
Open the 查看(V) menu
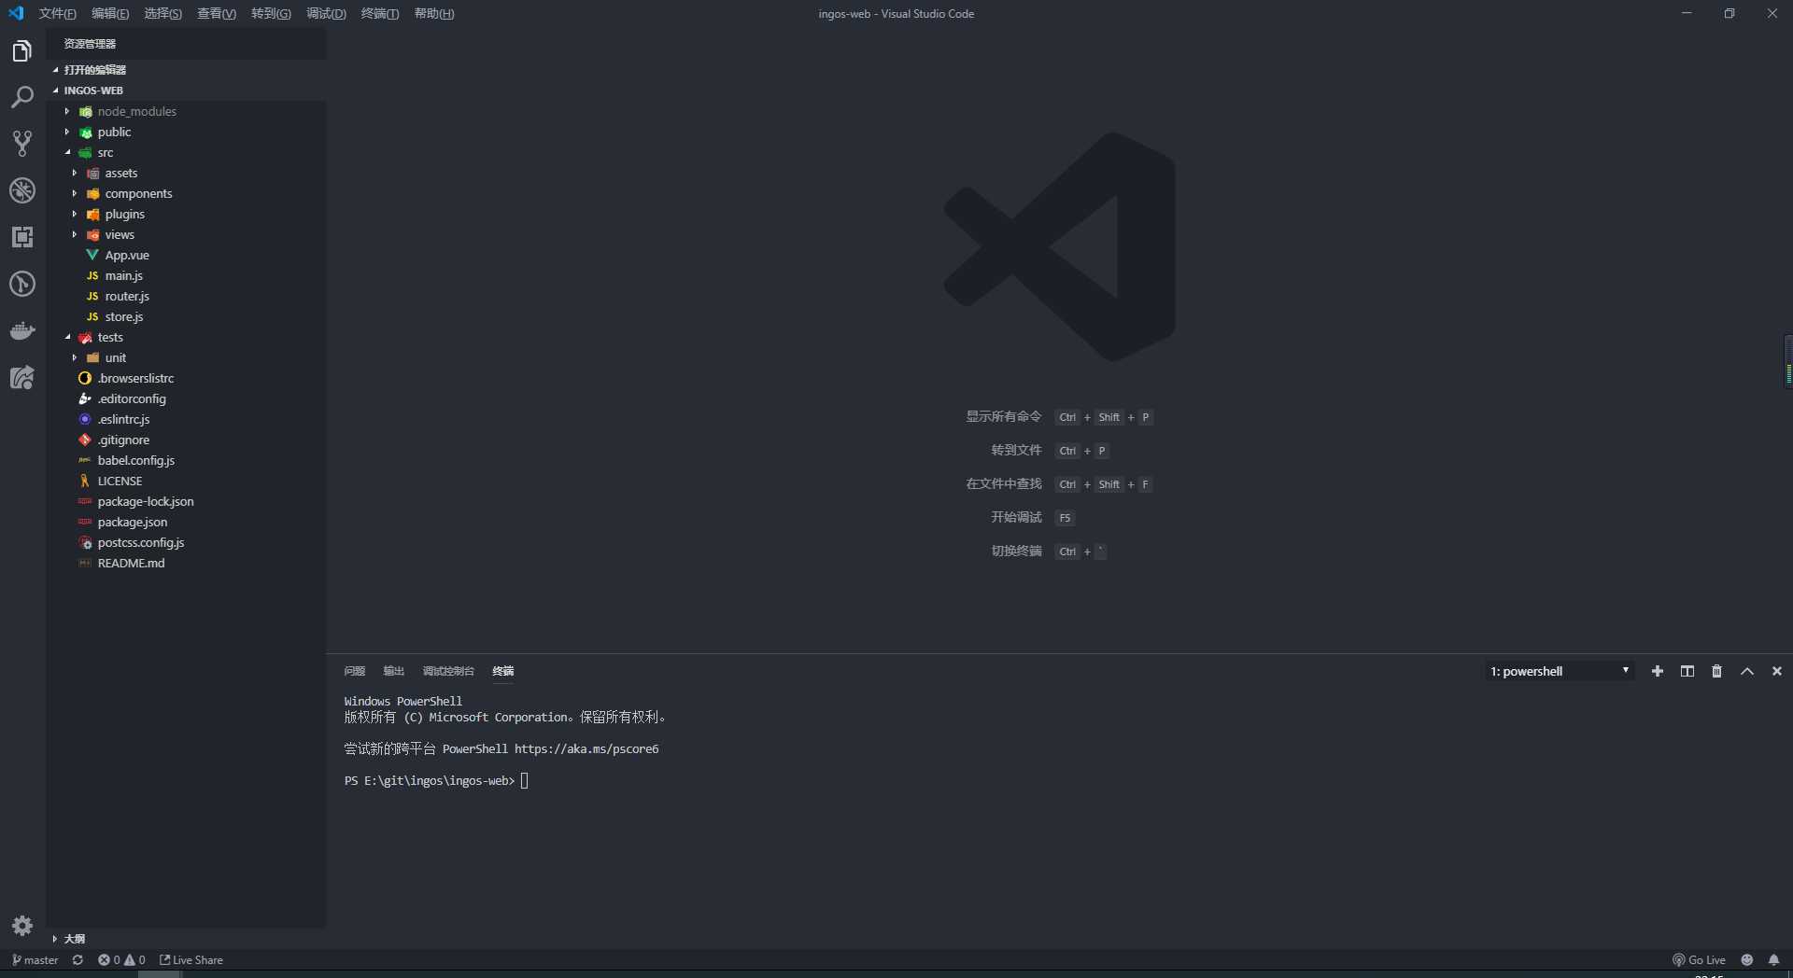217,14
